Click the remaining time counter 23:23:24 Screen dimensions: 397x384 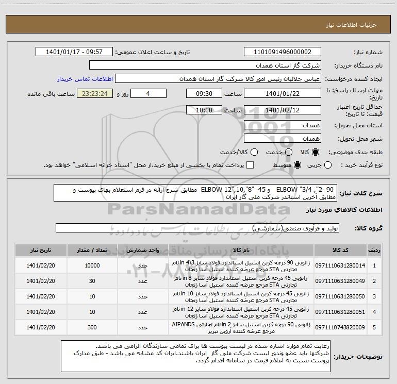[x=95, y=93]
